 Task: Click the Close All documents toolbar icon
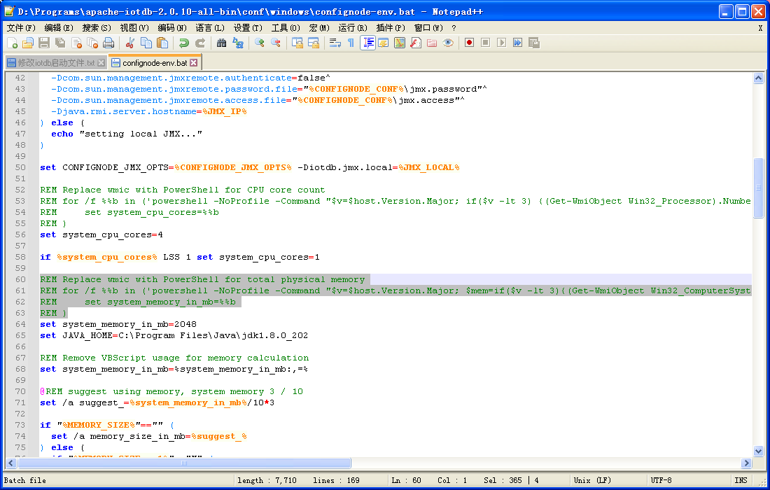92,43
